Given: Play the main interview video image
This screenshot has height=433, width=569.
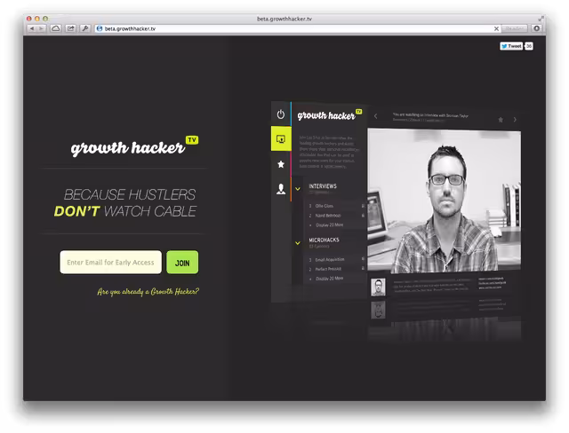Looking at the screenshot, I should [x=445, y=201].
